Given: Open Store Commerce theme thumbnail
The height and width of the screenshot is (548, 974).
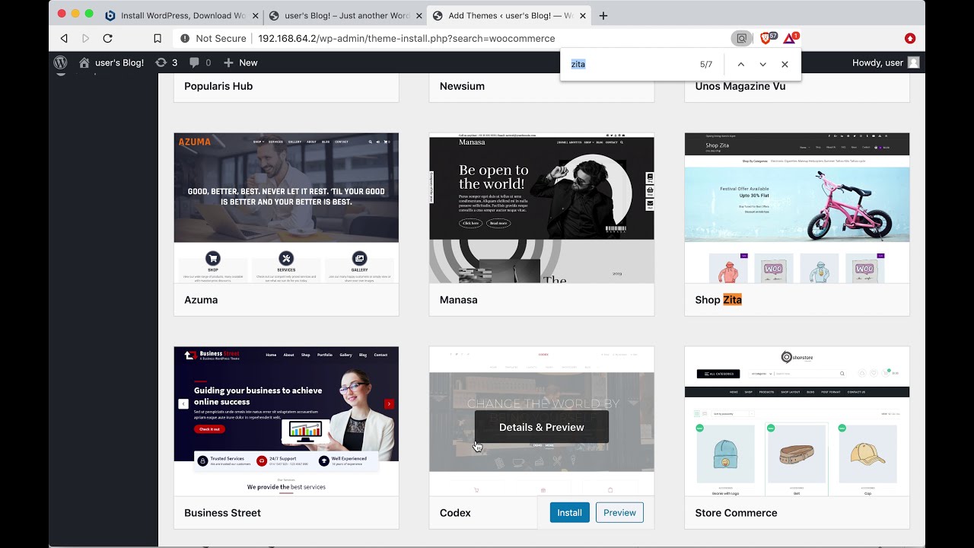Looking at the screenshot, I should 797,422.
